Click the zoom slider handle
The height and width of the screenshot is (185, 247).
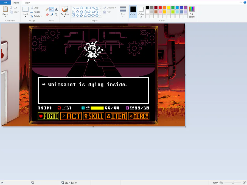(233, 183)
